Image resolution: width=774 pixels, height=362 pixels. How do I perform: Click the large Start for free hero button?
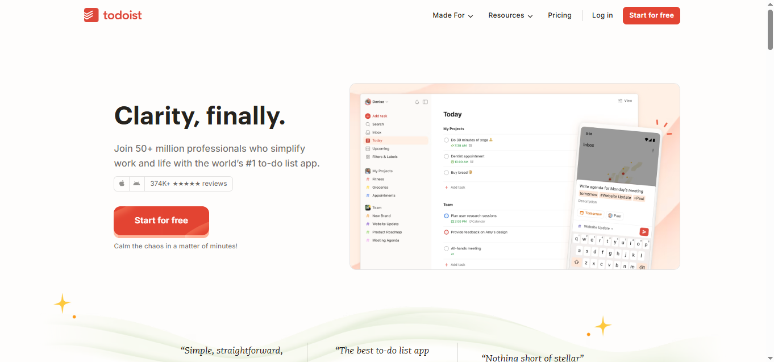[161, 220]
